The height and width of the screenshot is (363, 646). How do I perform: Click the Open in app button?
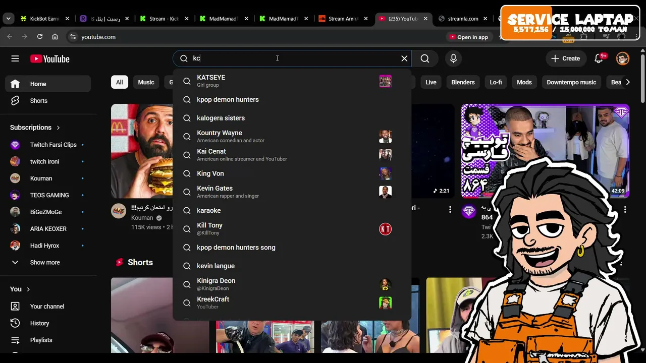(469, 37)
